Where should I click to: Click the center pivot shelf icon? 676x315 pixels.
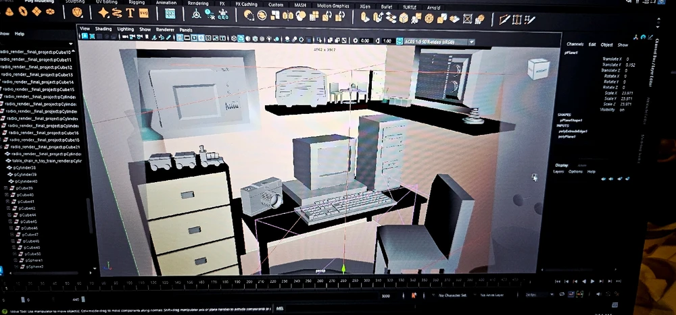[x=196, y=14]
